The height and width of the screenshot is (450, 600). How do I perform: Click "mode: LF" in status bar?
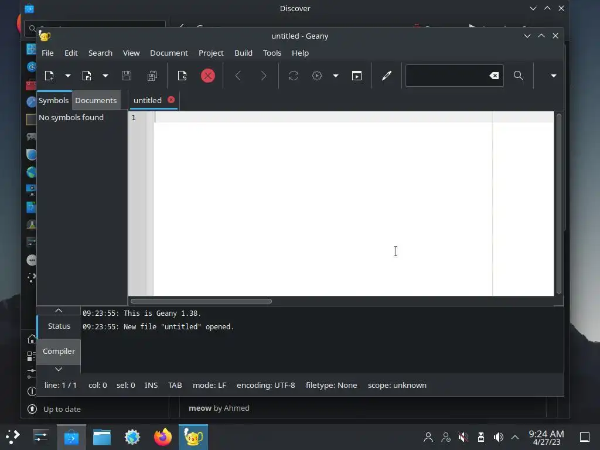tap(209, 386)
